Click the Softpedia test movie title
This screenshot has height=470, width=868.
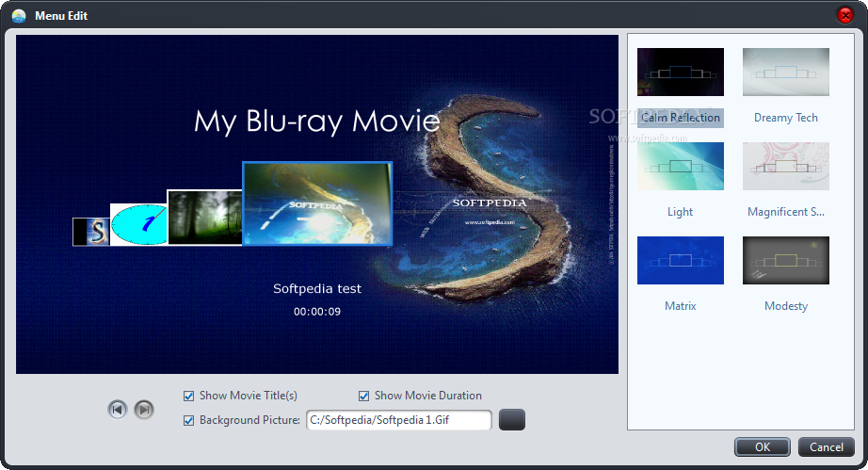click(317, 288)
